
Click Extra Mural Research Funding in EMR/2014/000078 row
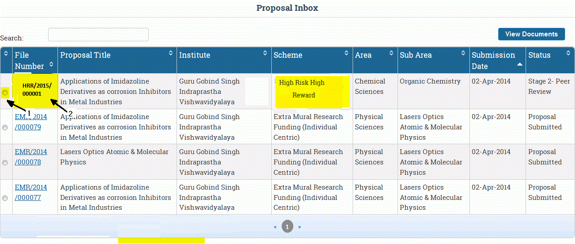(308, 162)
